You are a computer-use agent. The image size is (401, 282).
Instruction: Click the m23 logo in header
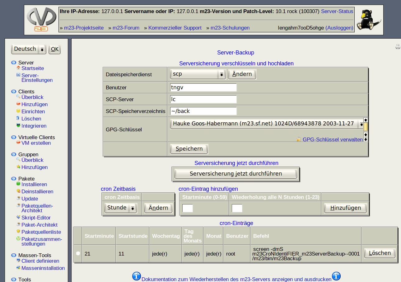pyautogui.click(x=41, y=20)
